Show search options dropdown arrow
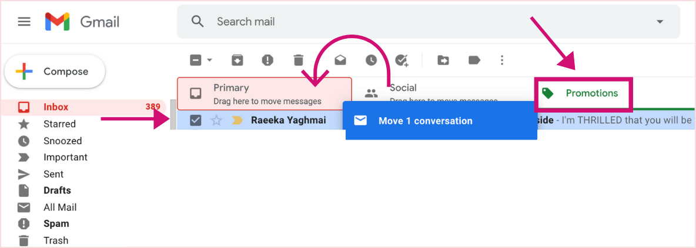 [x=660, y=22]
